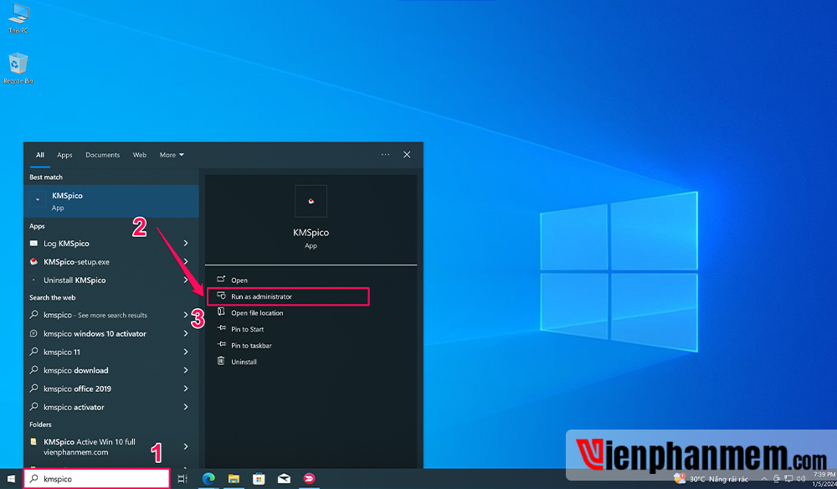Expand arrow next to Log KMSpico
The height and width of the screenshot is (489, 837).
coord(186,244)
